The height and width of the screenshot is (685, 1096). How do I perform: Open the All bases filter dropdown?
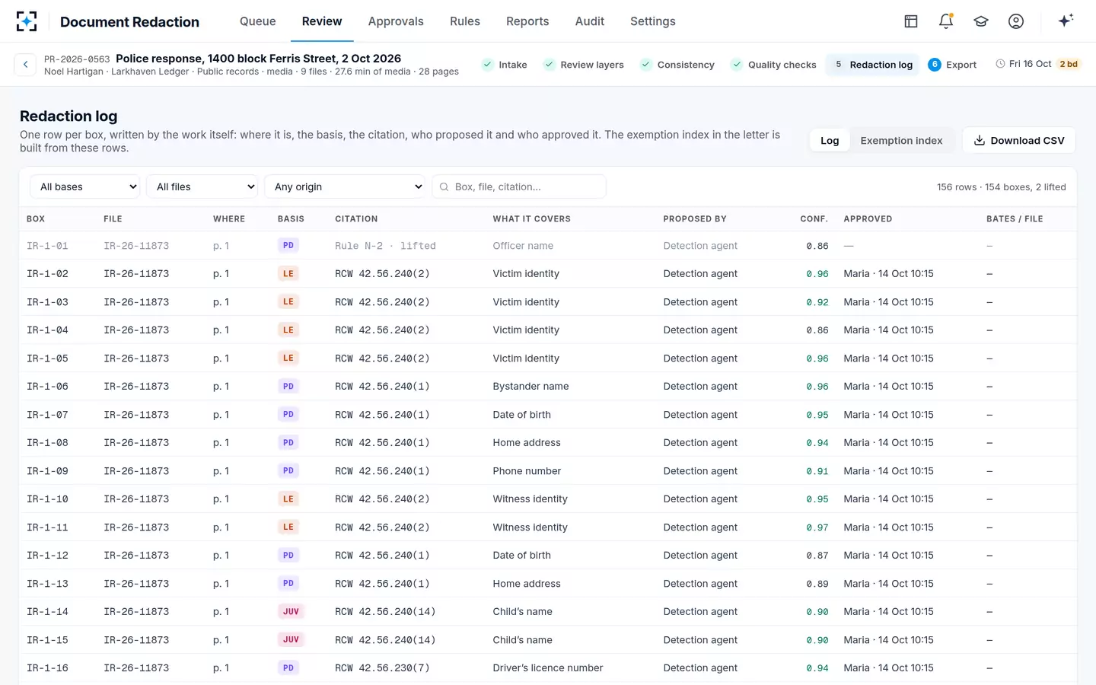85,186
